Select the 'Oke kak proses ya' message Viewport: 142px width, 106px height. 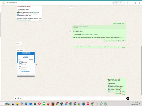tap(119, 23)
